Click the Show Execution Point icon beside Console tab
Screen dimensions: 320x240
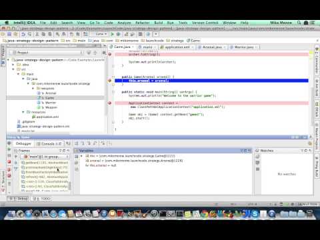pos(69,143)
